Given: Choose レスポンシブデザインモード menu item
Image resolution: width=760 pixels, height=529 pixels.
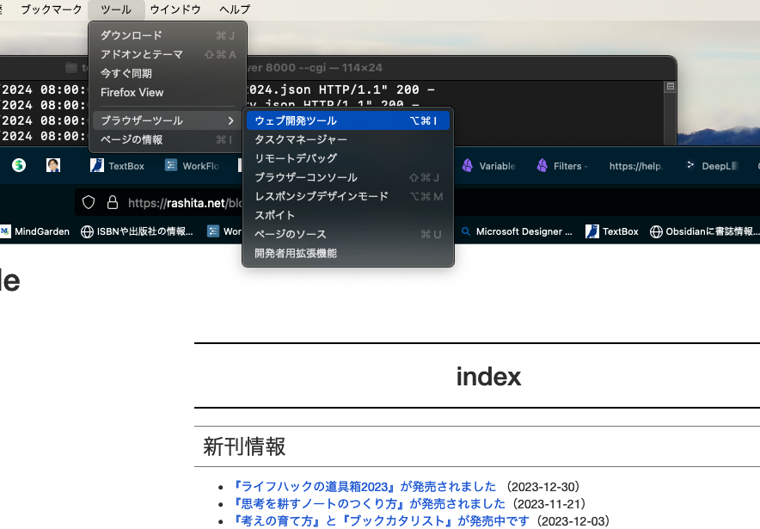Looking at the screenshot, I should 322,196.
